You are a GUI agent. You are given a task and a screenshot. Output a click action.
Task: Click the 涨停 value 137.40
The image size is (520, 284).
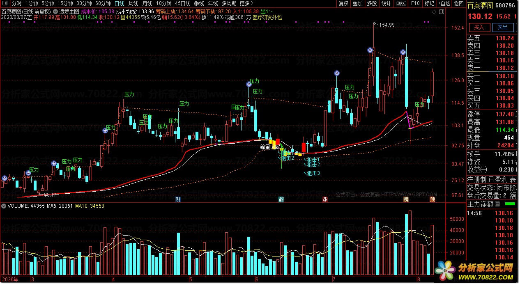[x=504, y=114]
